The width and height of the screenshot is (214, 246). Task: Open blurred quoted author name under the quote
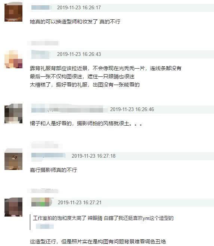45,226
